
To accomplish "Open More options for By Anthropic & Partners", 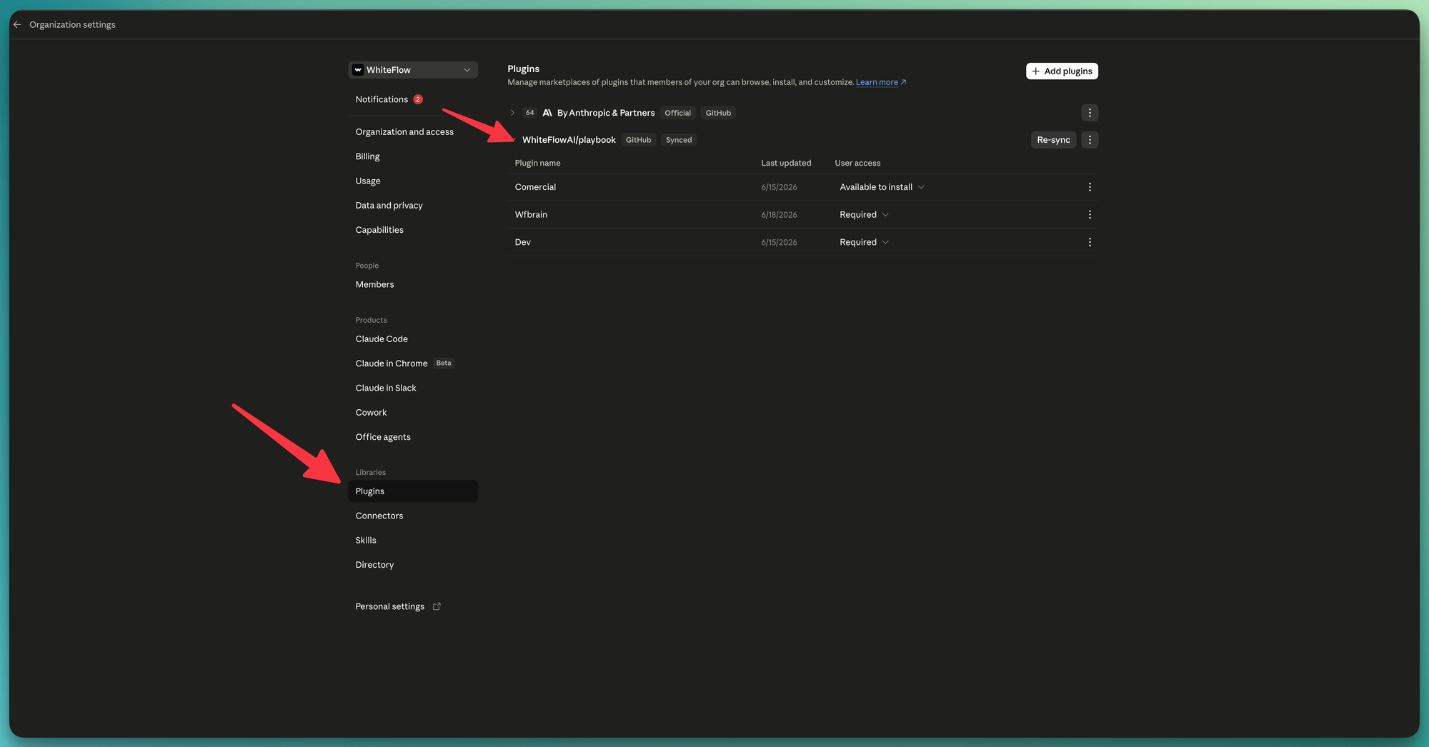I will pos(1090,113).
